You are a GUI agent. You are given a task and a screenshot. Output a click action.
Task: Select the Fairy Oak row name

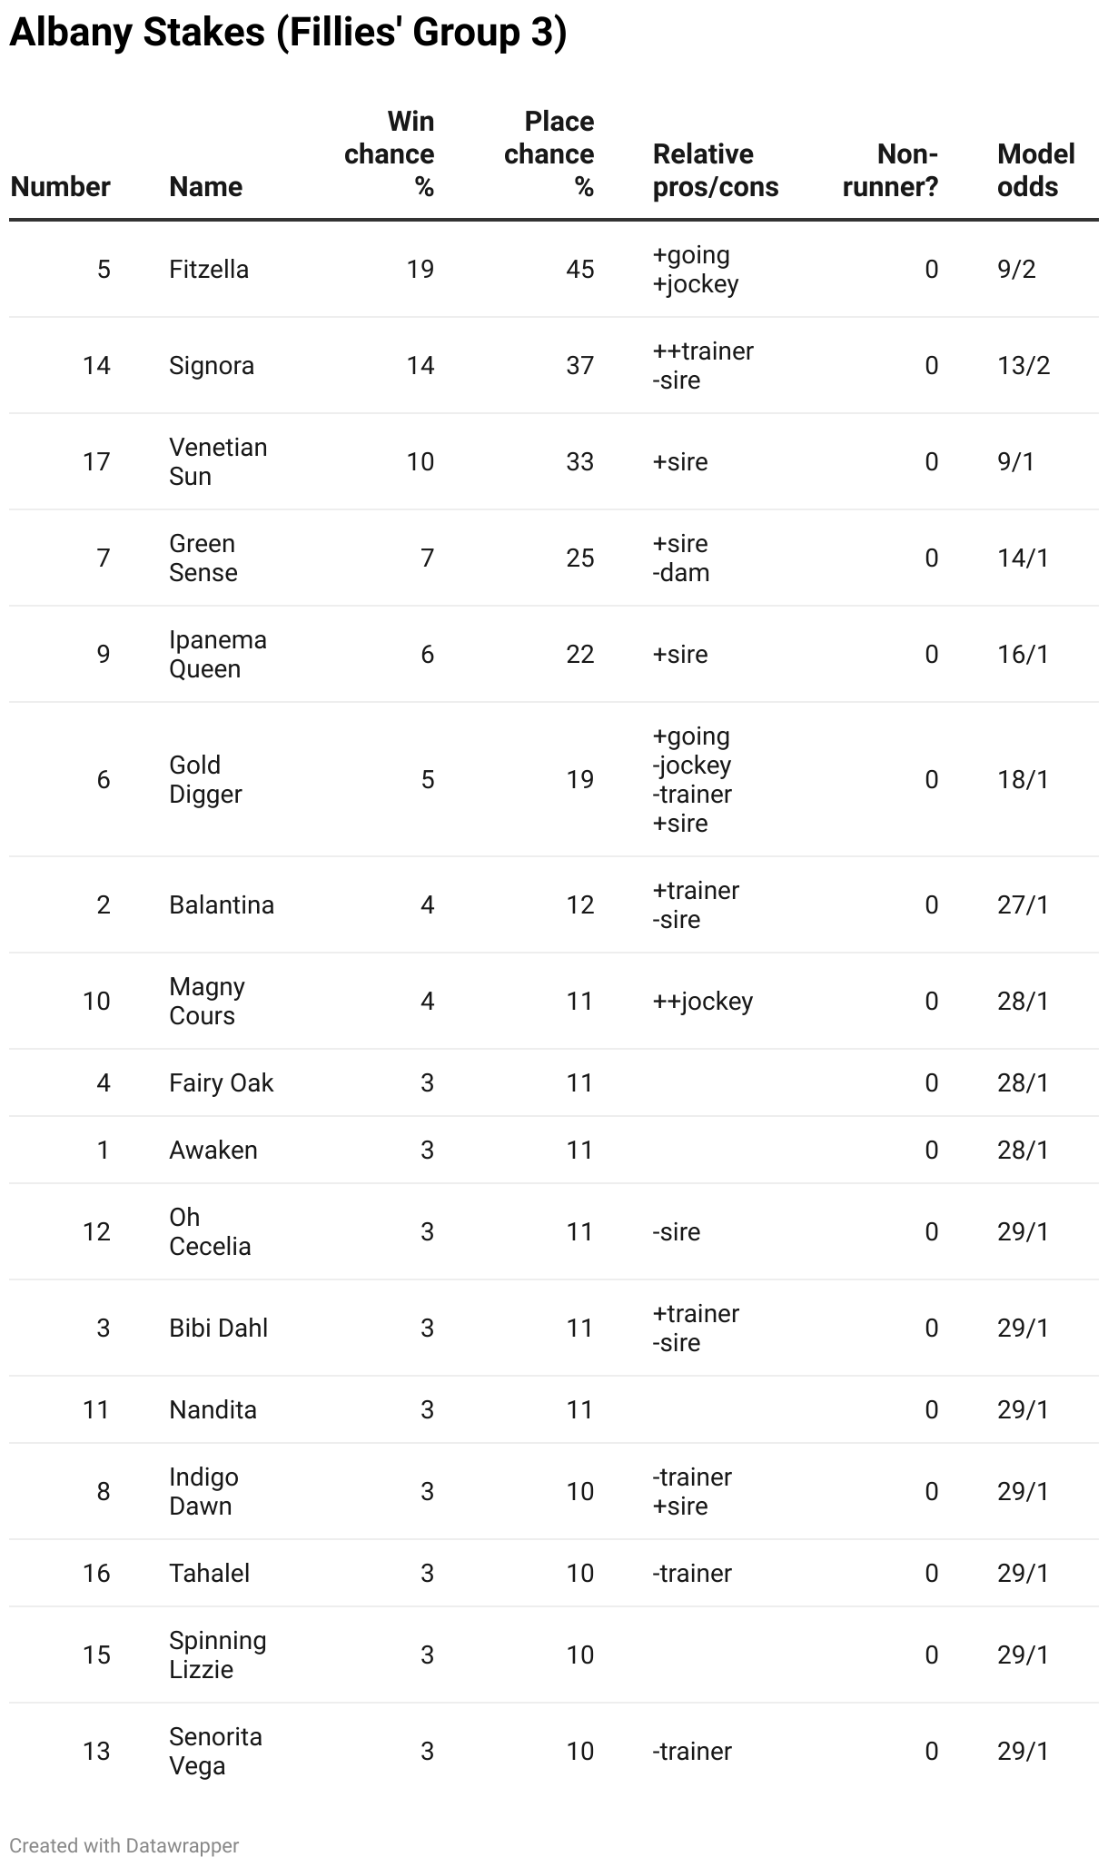coord(221,1083)
